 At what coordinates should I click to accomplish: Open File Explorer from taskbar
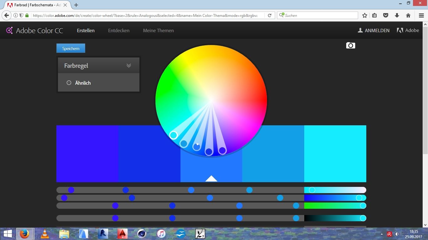(64, 234)
